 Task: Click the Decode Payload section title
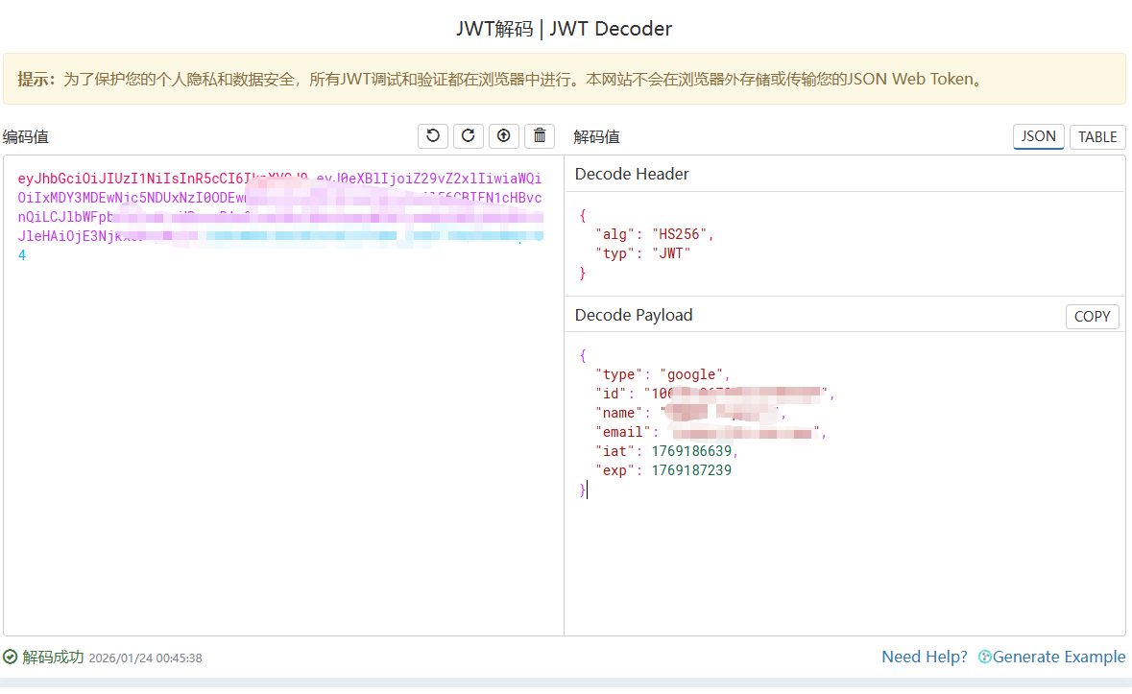click(x=634, y=315)
